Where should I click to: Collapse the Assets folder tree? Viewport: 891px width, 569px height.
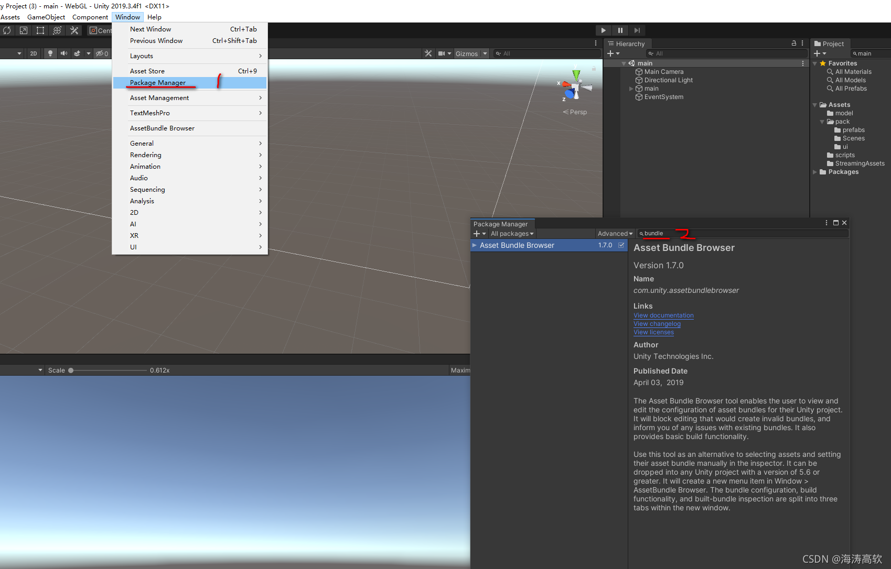815,105
